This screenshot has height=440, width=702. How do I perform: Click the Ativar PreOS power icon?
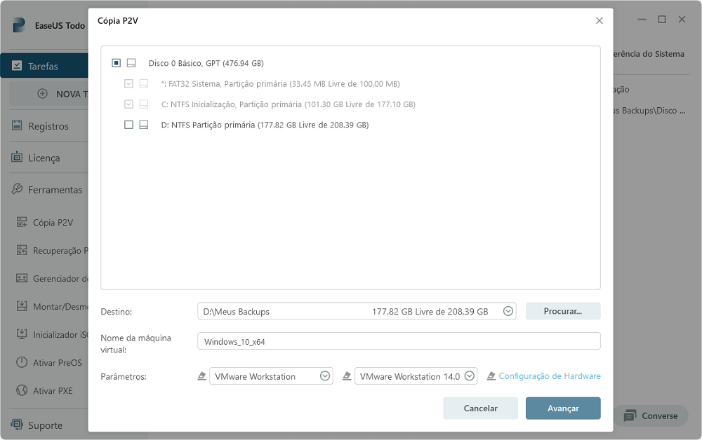tap(21, 363)
